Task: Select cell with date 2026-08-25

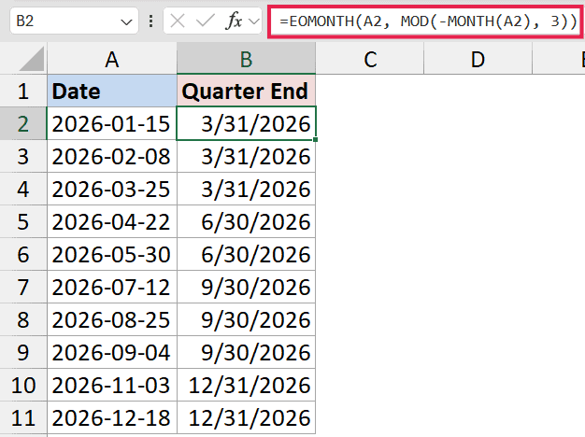Action: coord(112,319)
